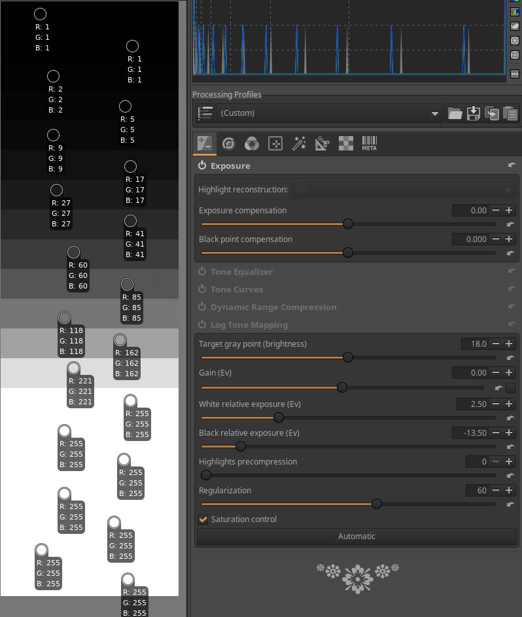Open the Local editing tab icon
Viewport: 522px width, 617px height.
click(275, 143)
